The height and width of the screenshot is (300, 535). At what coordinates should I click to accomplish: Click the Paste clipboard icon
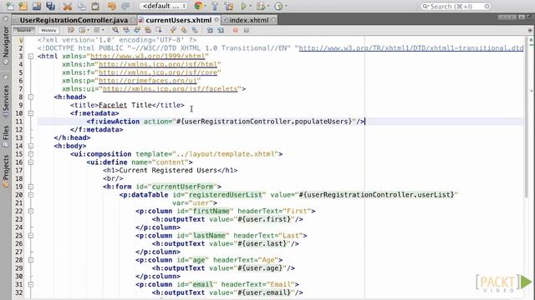95,6
